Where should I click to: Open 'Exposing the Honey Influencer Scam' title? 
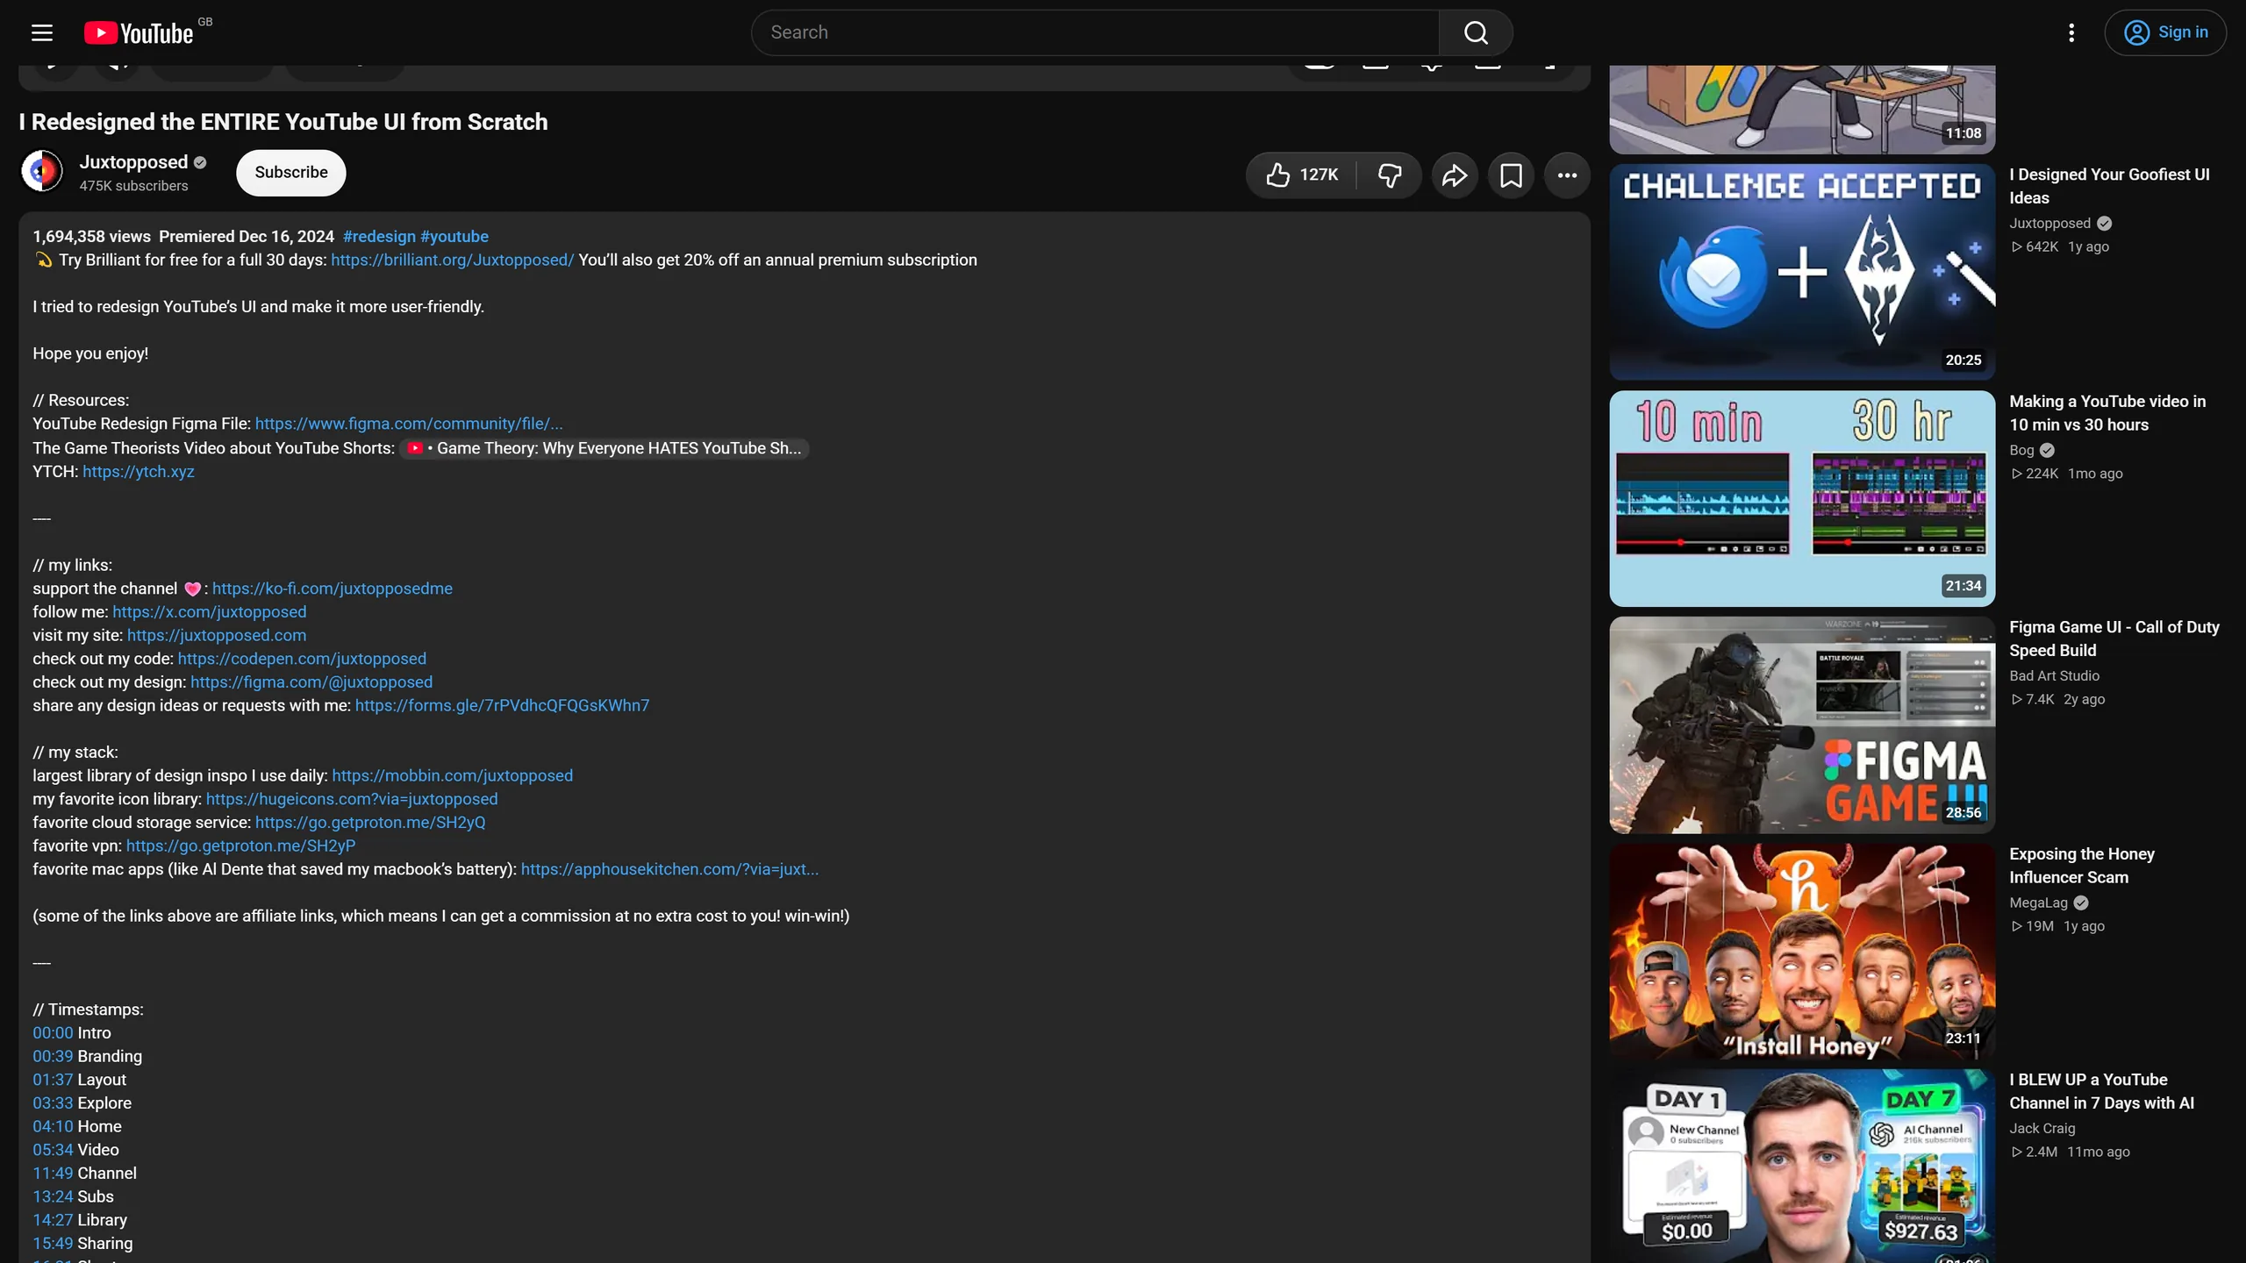point(2082,866)
